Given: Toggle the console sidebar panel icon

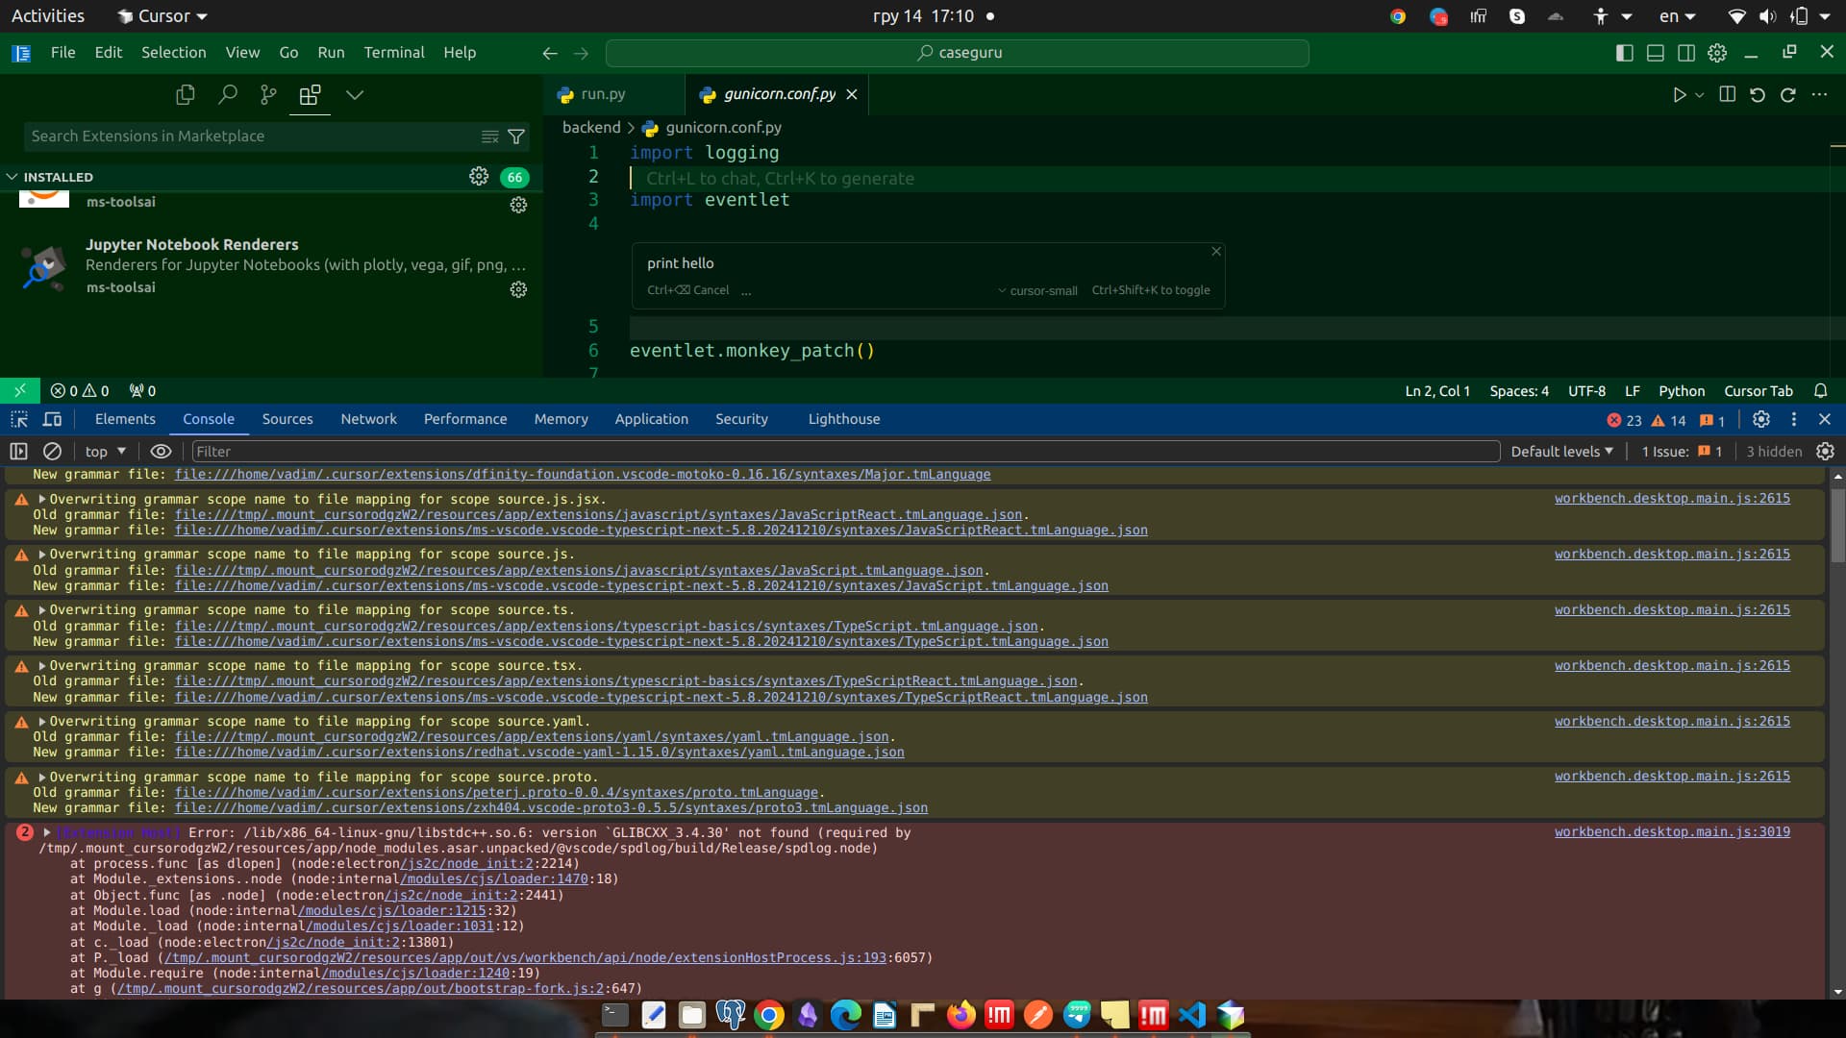Looking at the screenshot, I should pyautogui.click(x=18, y=451).
